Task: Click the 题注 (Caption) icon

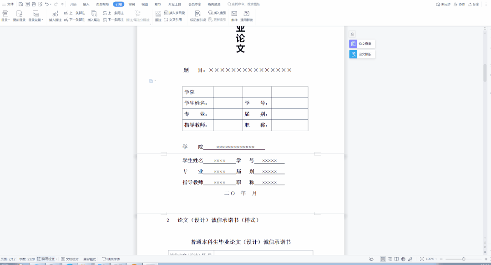Action: [x=158, y=14]
